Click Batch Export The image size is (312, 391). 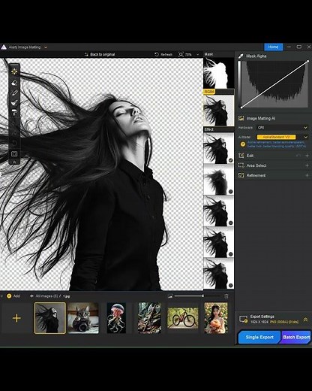tap(296, 338)
